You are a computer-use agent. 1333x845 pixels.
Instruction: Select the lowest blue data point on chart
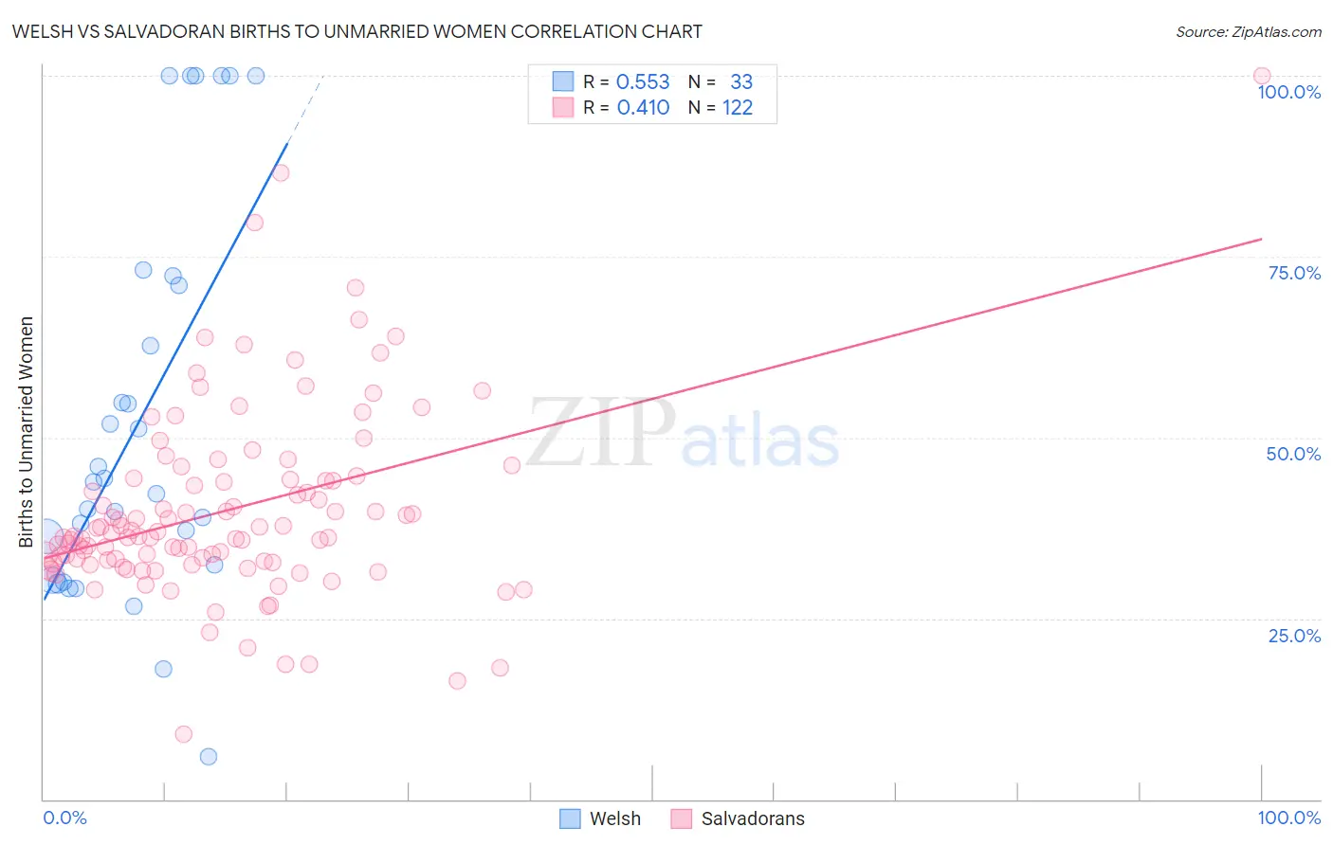[209, 756]
